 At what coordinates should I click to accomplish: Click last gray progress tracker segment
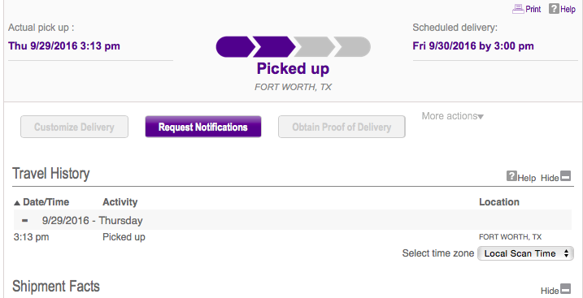352,47
